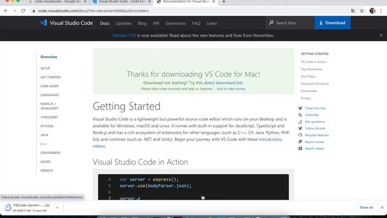This screenshot has height=218, width=387.
Task: Open the Docs nav item
Action: coord(105,23)
